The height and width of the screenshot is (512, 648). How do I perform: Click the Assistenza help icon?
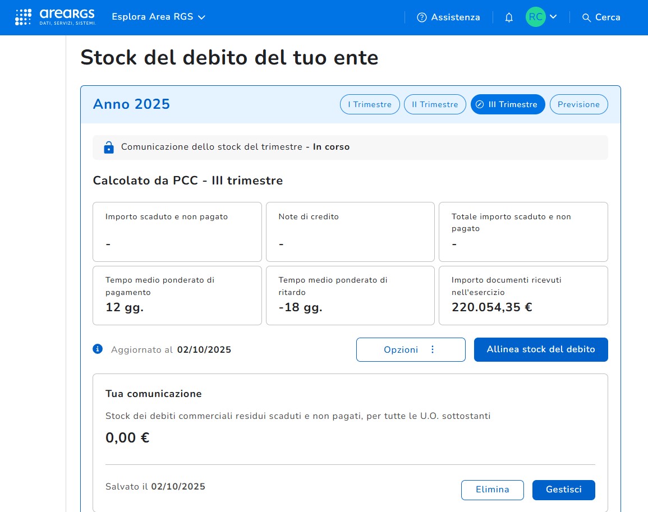point(422,17)
